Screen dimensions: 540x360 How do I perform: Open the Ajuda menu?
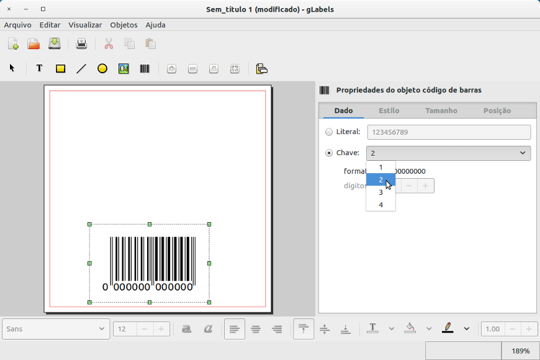155,25
